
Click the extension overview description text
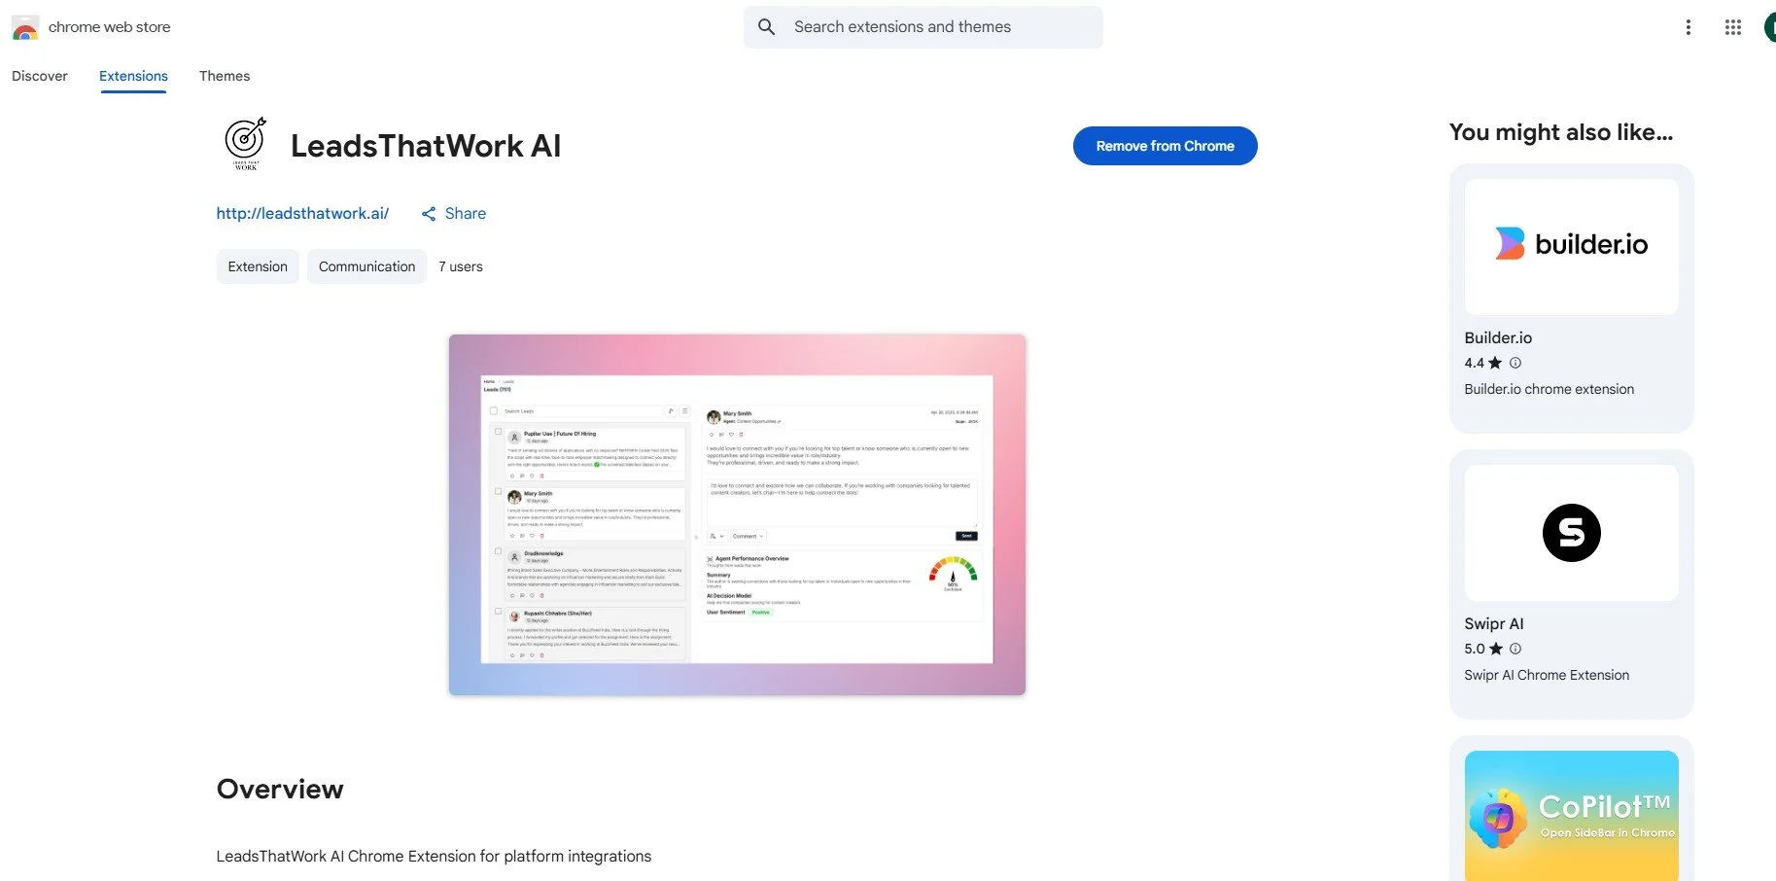[x=434, y=856]
